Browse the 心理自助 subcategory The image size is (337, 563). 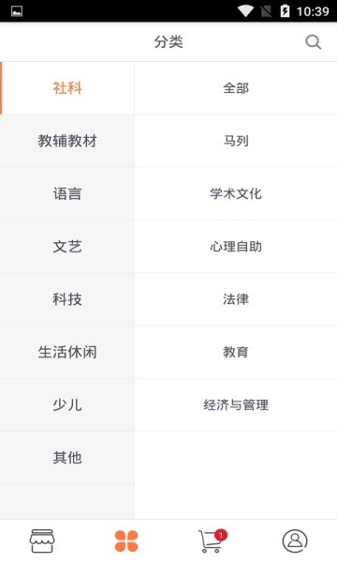[x=236, y=246]
